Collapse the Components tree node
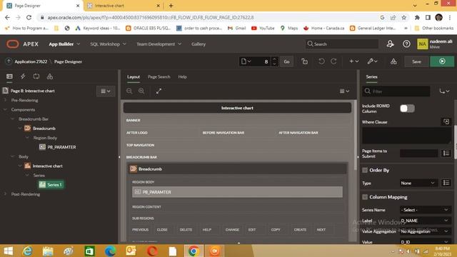 [5, 109]
